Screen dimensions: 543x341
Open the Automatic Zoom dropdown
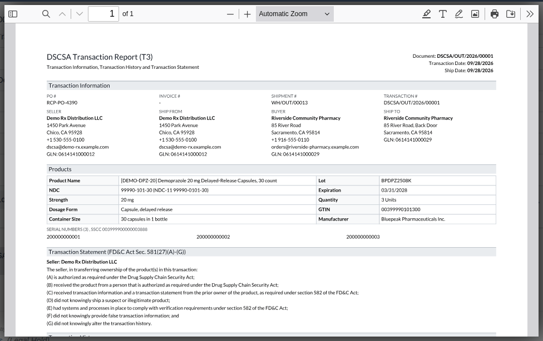(x=295, y=14)
